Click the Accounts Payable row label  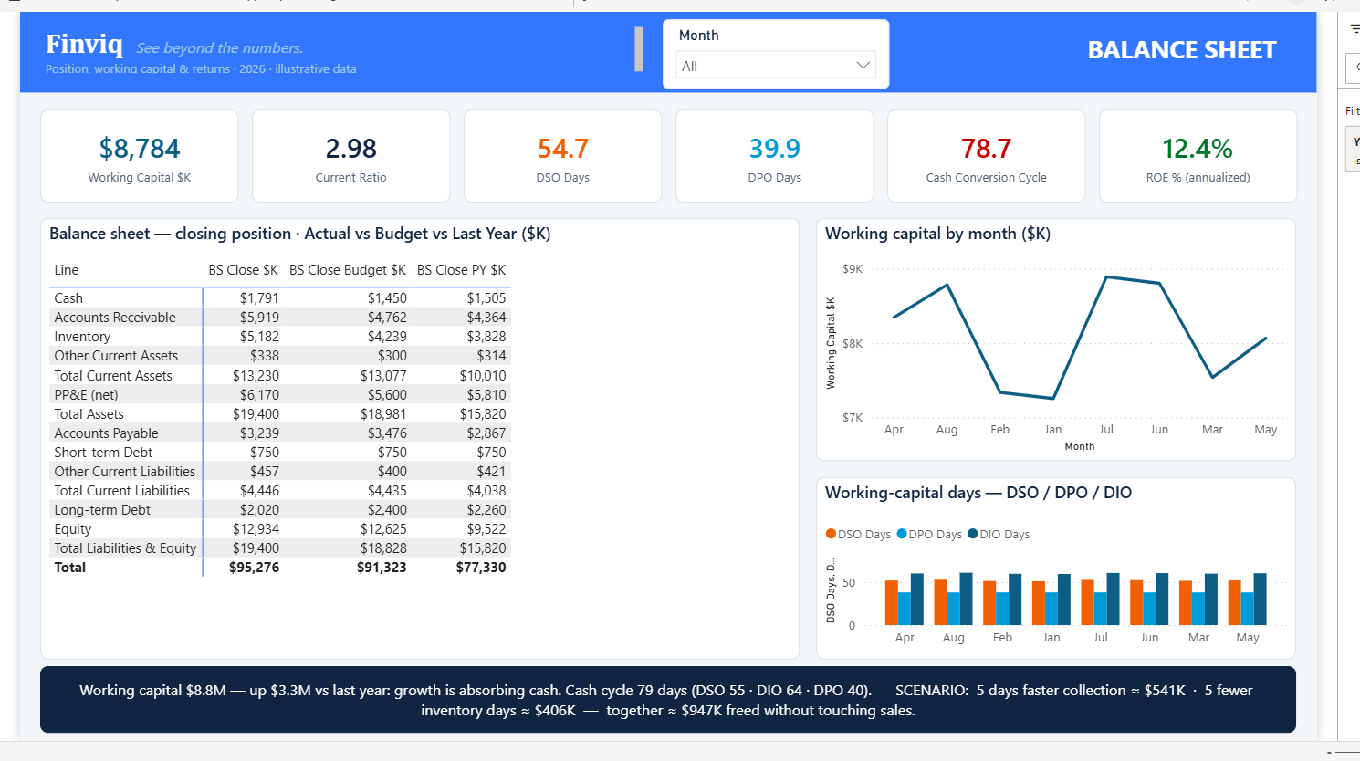click(106, 433)
